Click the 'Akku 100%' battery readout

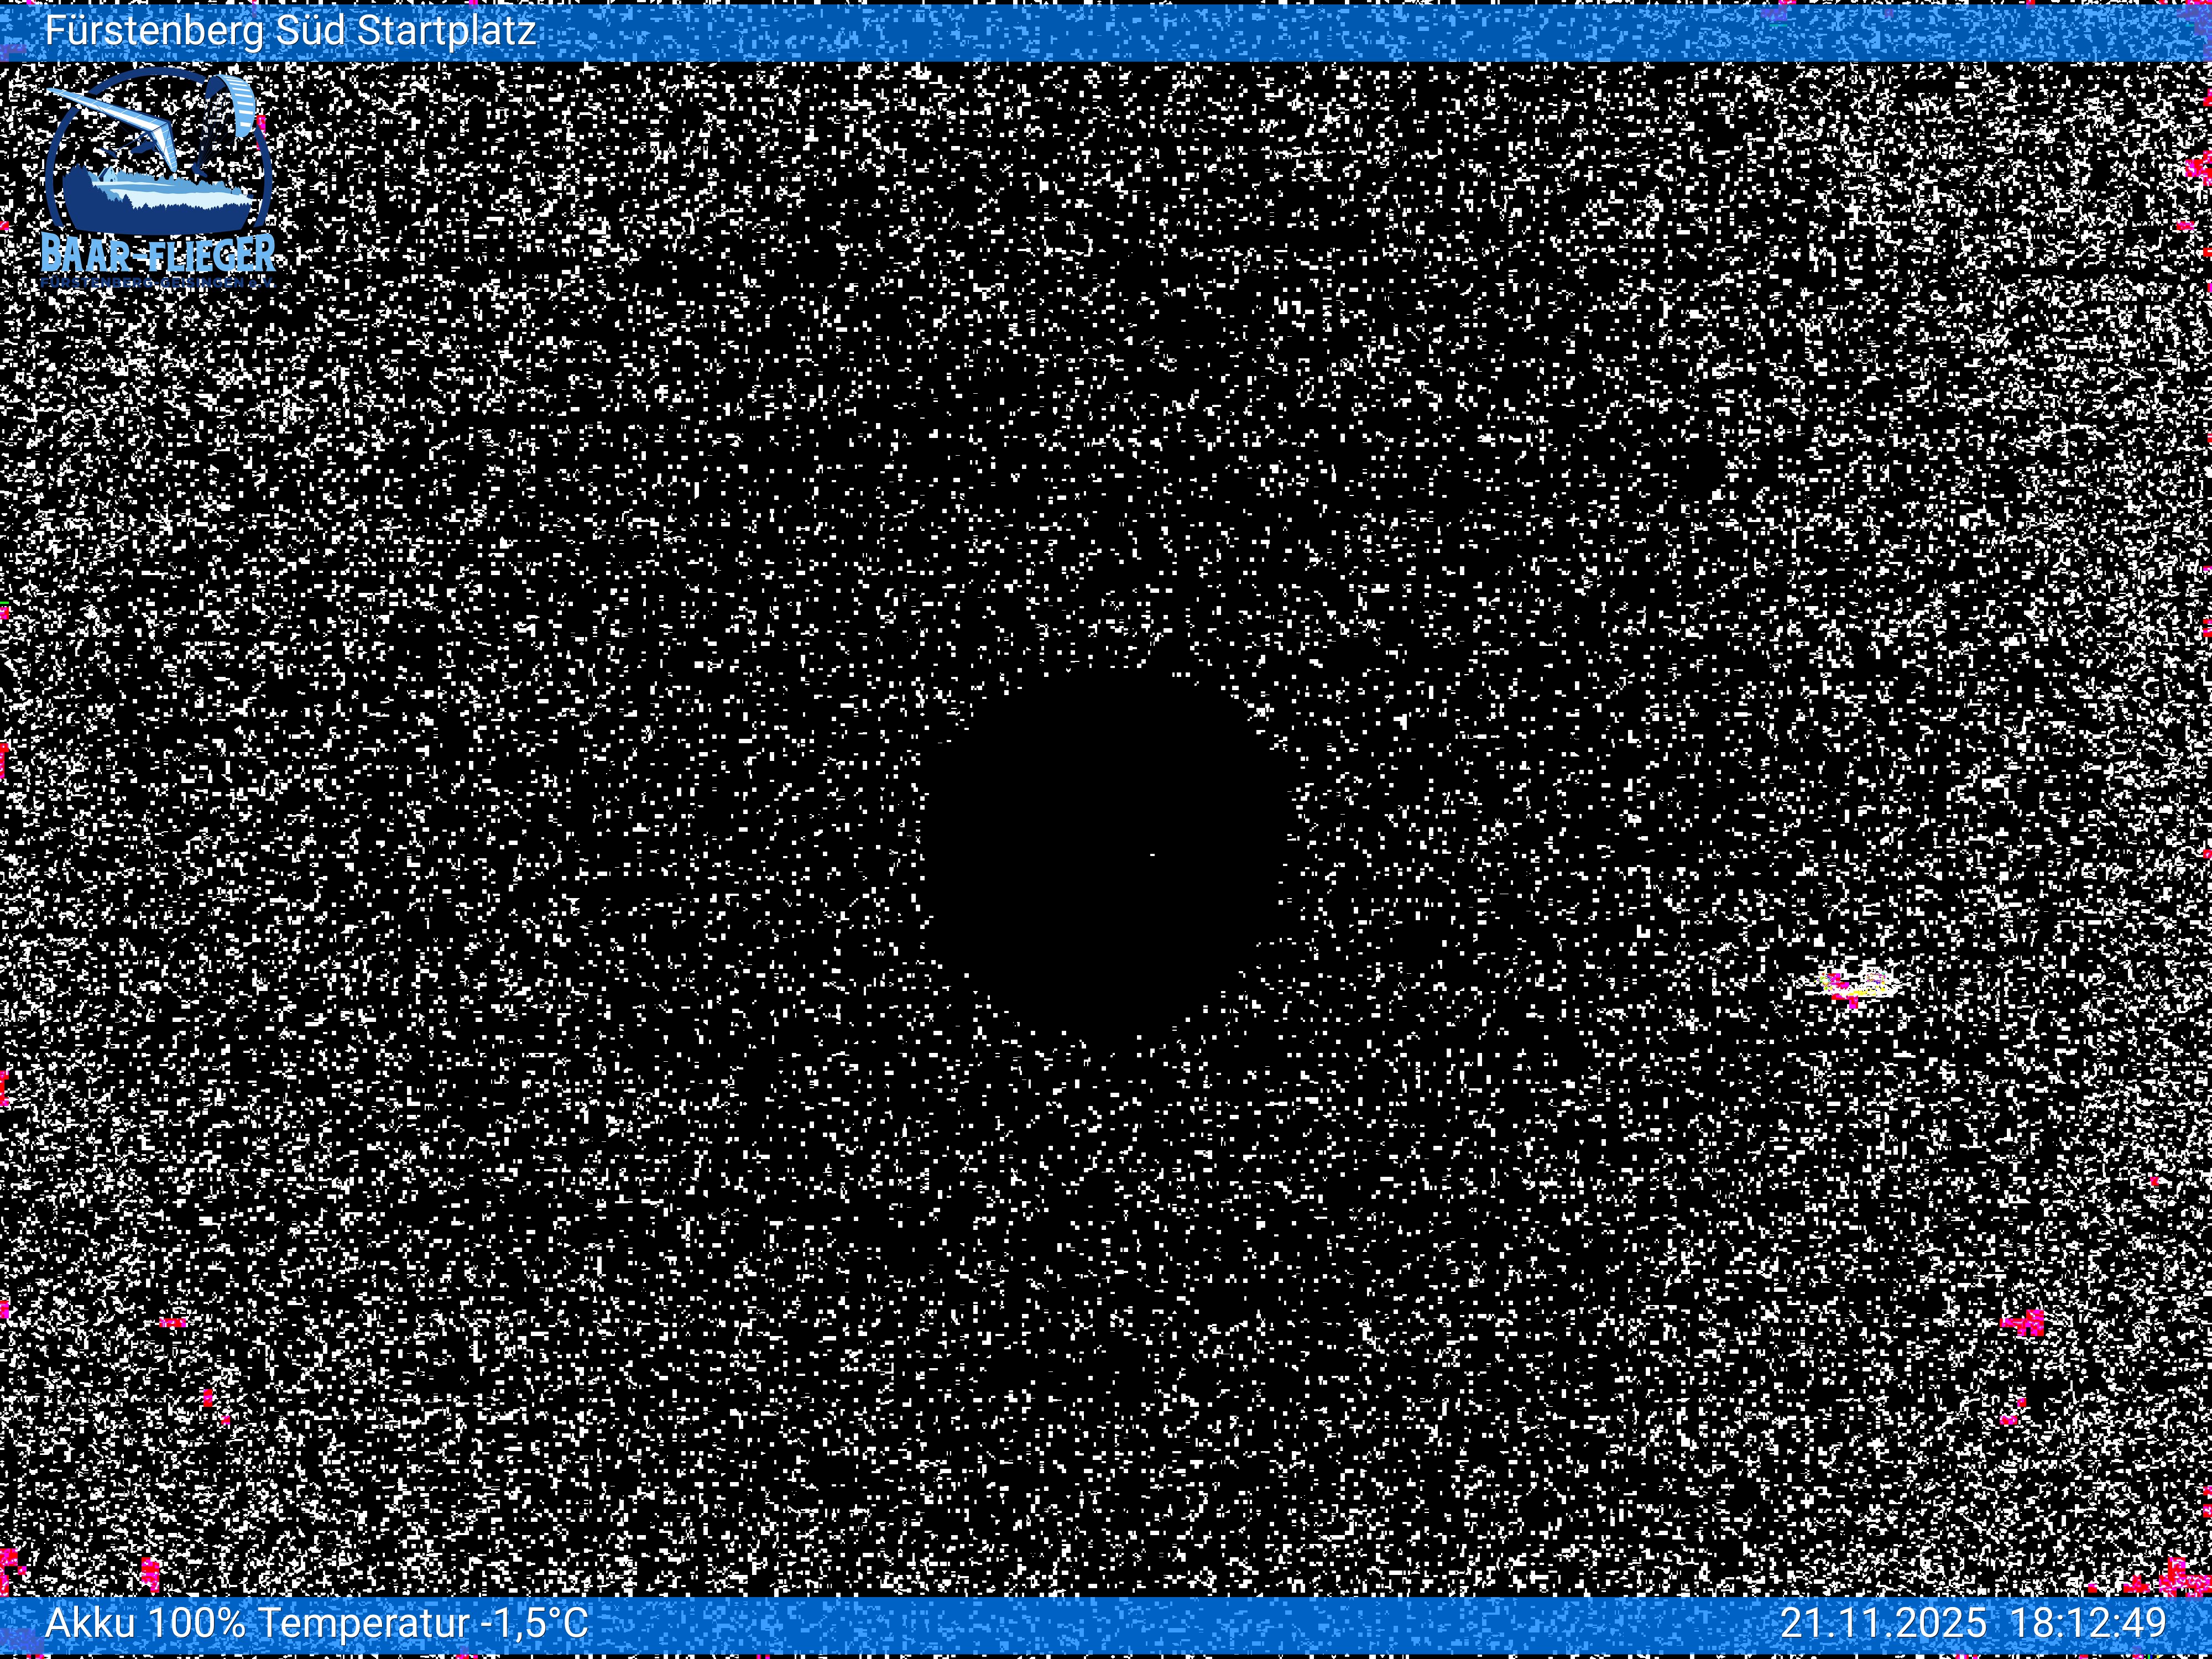[x=145, y=1623]
